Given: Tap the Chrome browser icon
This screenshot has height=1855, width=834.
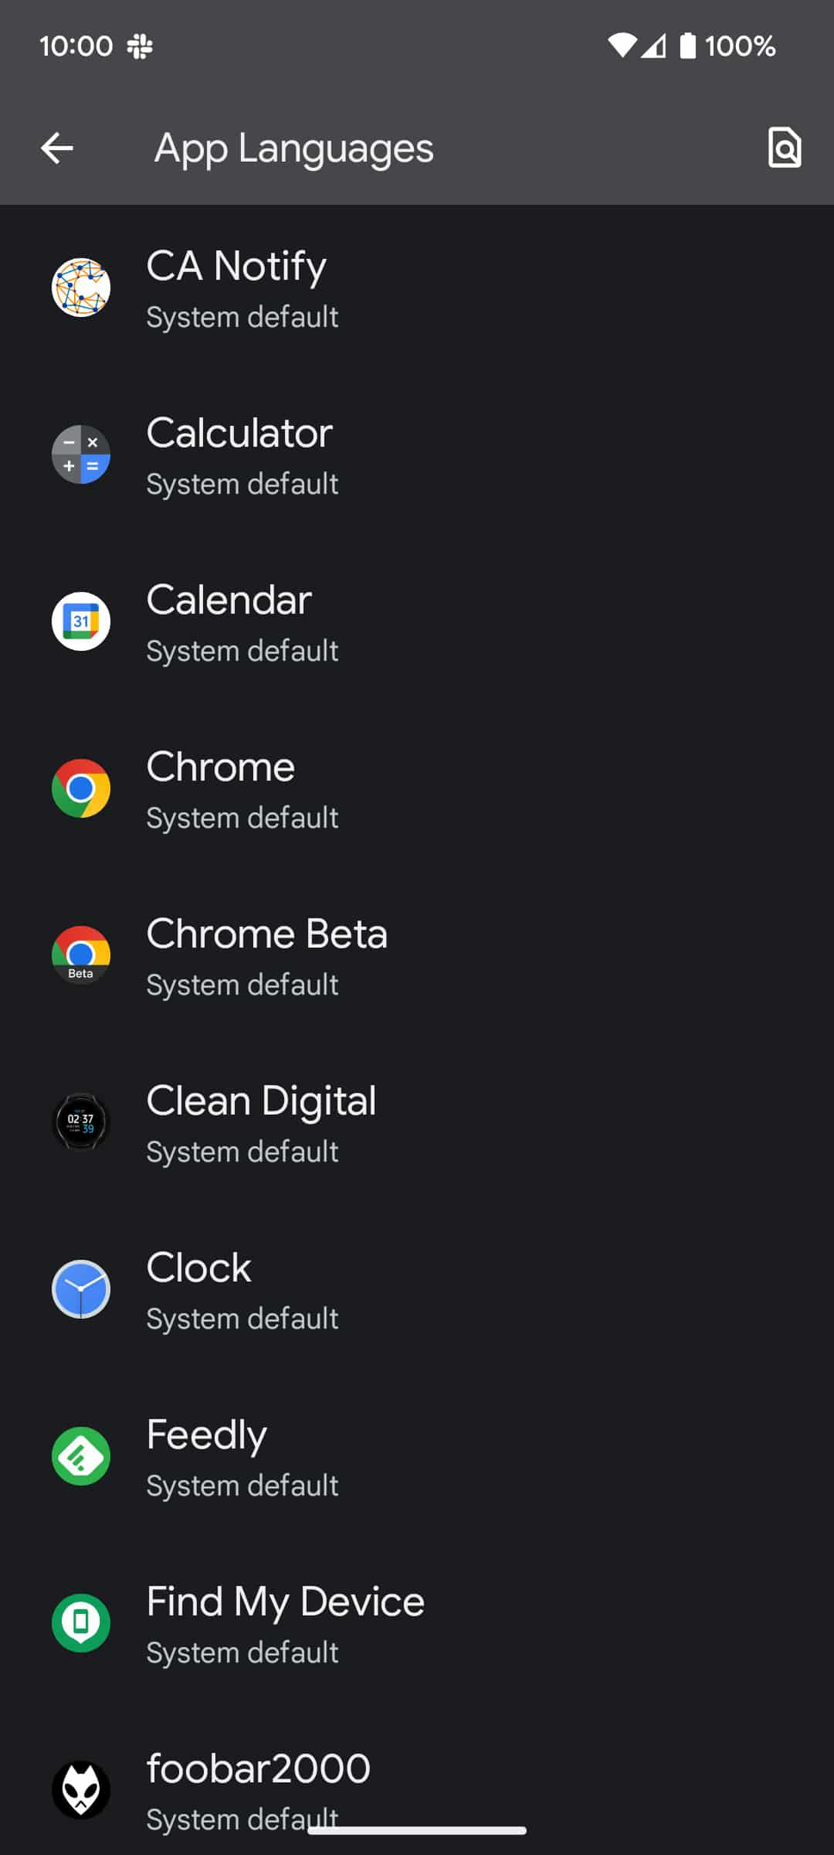Looking at the screenshot, I should [x=81, y=788].
